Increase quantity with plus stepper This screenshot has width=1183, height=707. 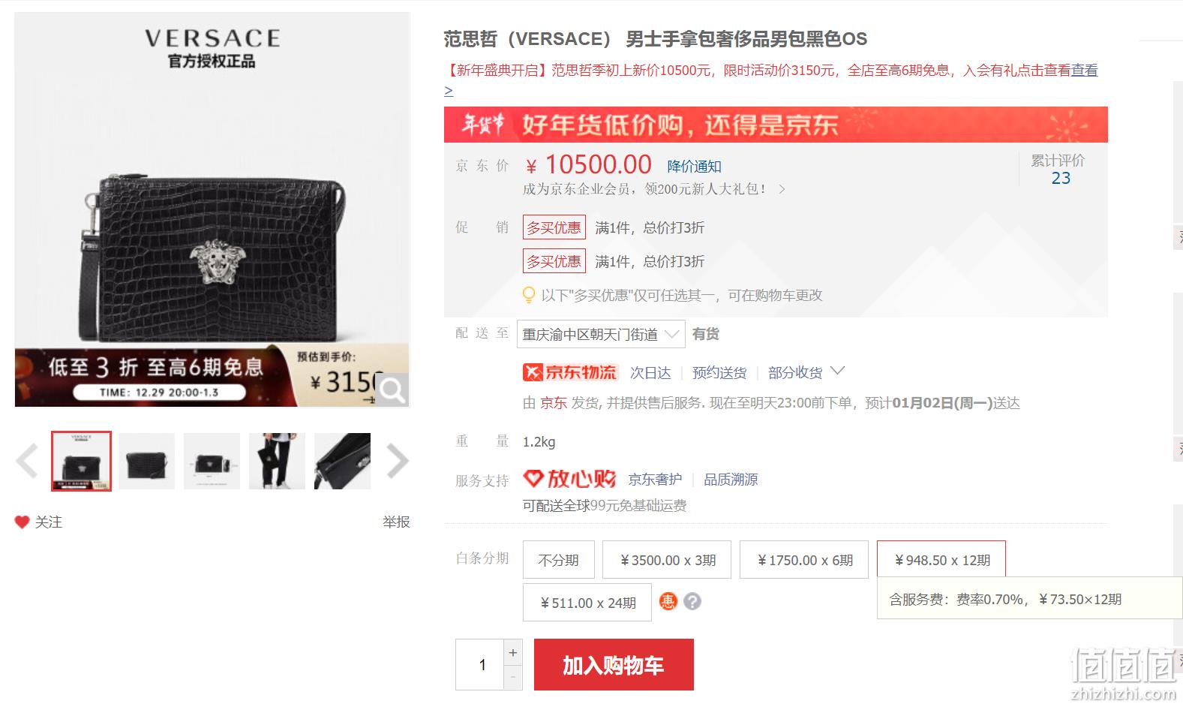click(513, 652)
